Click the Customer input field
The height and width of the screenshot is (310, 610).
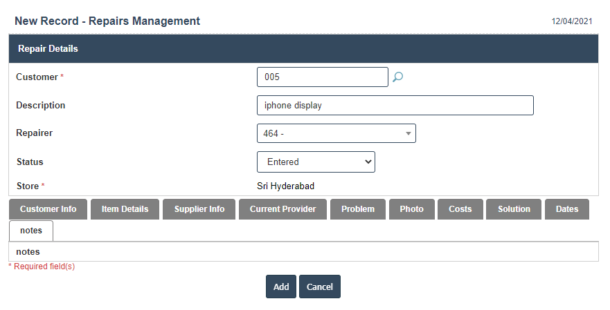(x=322, y=77)
